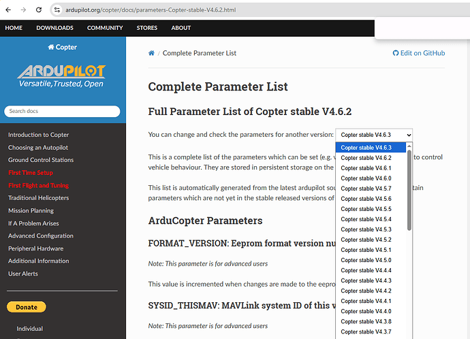This screenshot has height=339, width=470.
Task: Open the Copter home link in sidebar
Action: point(63,47)
